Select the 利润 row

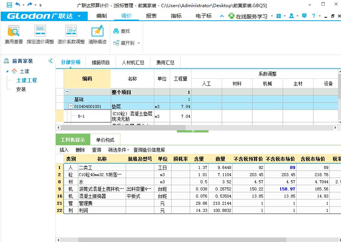click(198, 210)
